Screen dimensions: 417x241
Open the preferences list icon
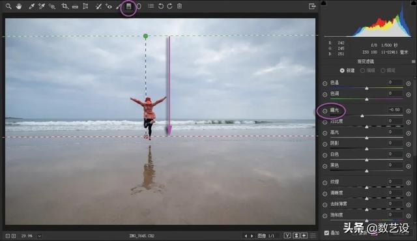click(x=151, y=6)
